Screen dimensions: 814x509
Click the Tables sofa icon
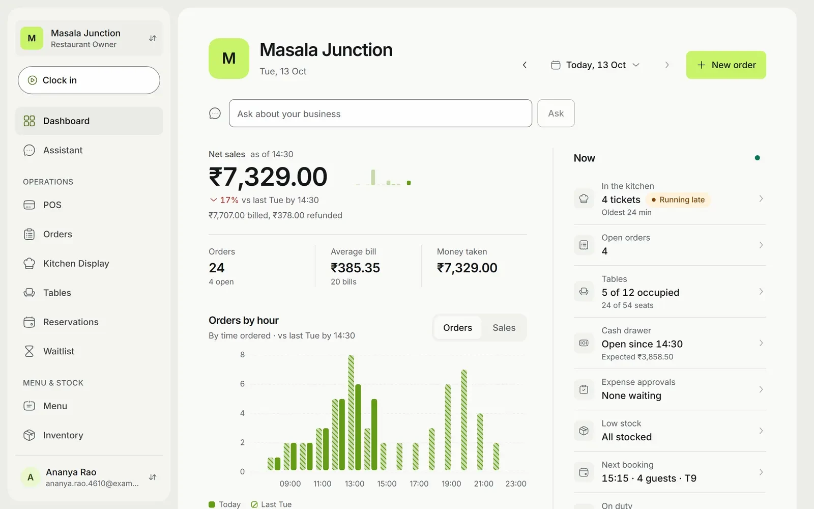(x=30, y=293)
